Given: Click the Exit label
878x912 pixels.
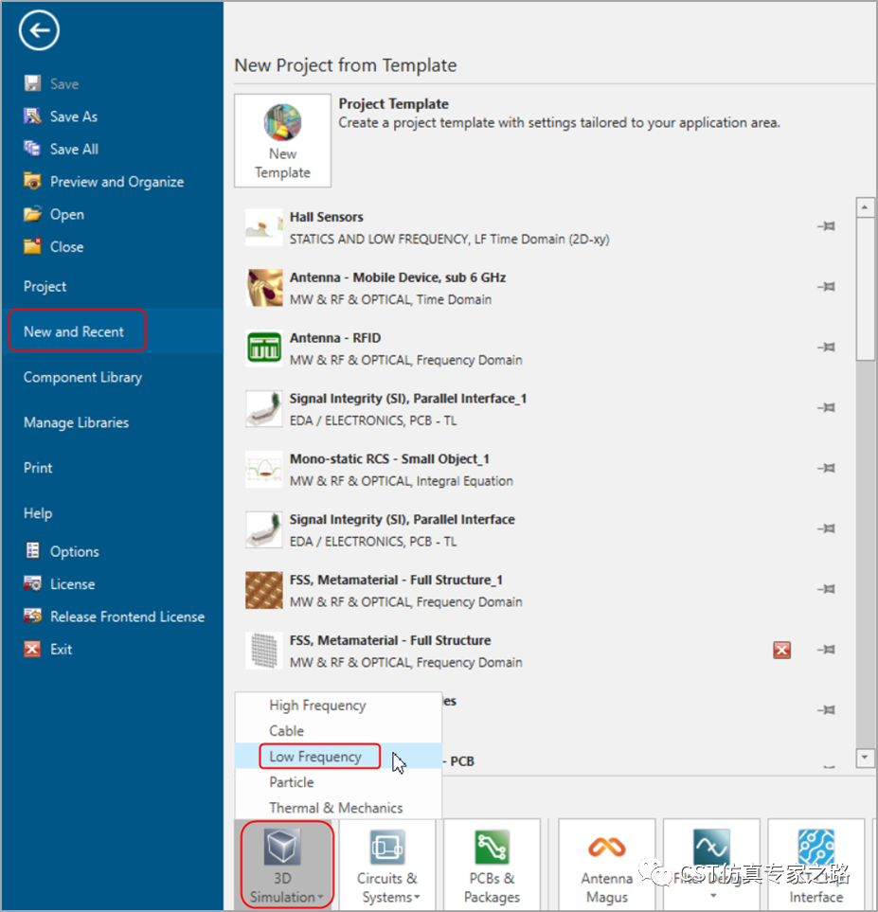Looking at the screenshot, I should pos(62,649).
